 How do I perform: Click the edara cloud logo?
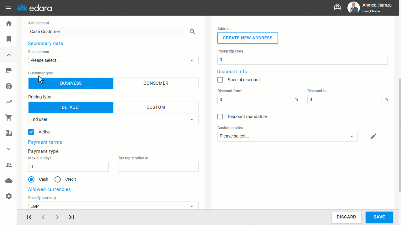34,8
